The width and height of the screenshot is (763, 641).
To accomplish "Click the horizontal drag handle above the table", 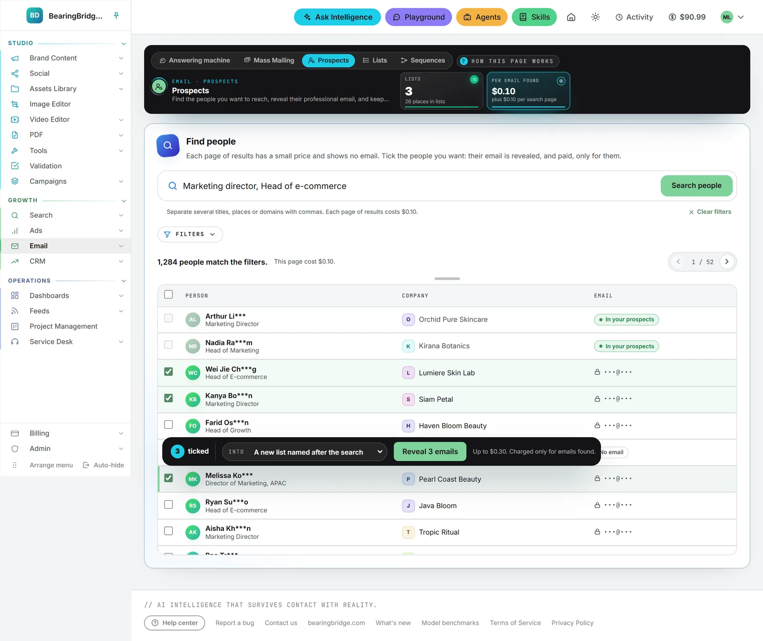I will click(447, 279).
